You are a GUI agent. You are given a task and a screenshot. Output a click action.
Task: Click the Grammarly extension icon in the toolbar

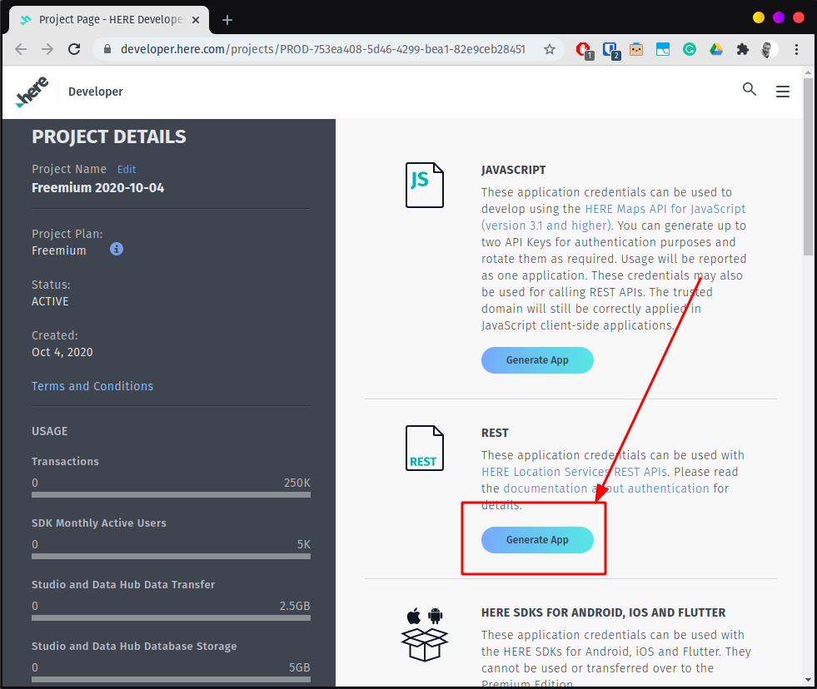[690, 49]
